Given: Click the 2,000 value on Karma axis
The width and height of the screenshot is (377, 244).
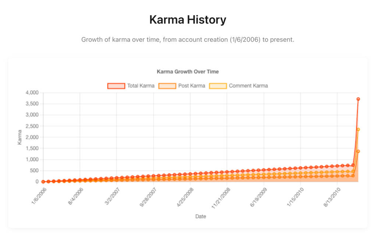Looking at the screenshot, I should [32, 137].
